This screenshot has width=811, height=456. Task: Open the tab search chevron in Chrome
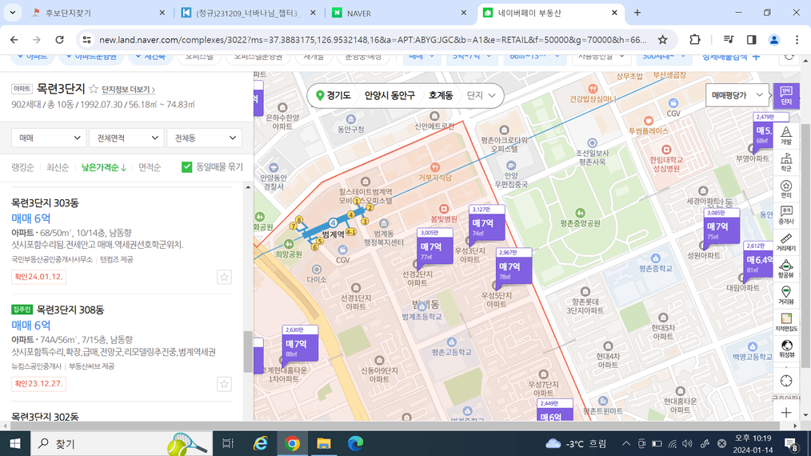coord(13,13)
